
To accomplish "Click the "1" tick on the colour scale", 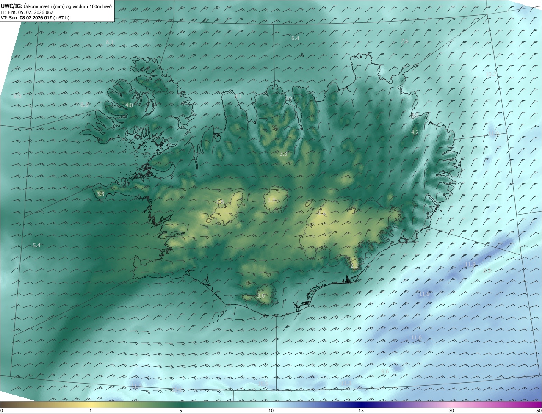I will (91, 411).
